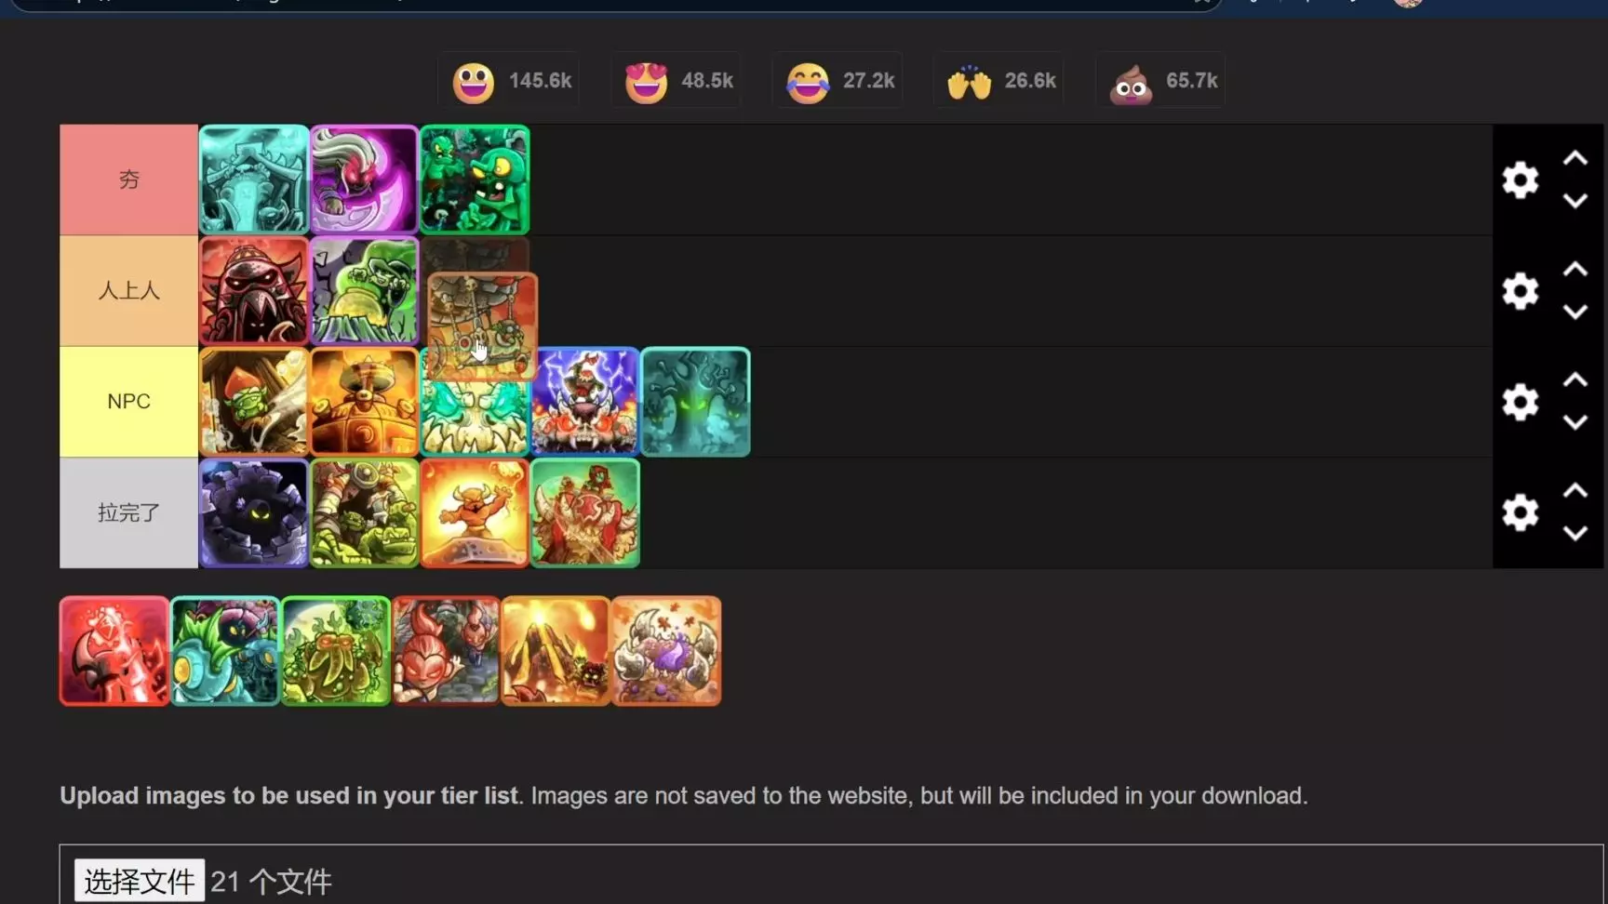1608x904 pixels.
Task: Select the green zombie image in 夯 row
Action: tap(475, 179)
